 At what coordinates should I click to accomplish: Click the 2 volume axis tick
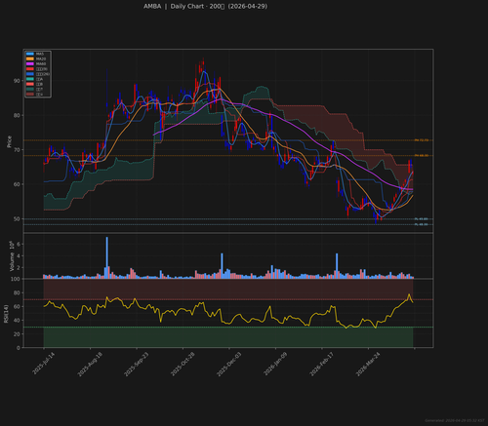(19, 268)
